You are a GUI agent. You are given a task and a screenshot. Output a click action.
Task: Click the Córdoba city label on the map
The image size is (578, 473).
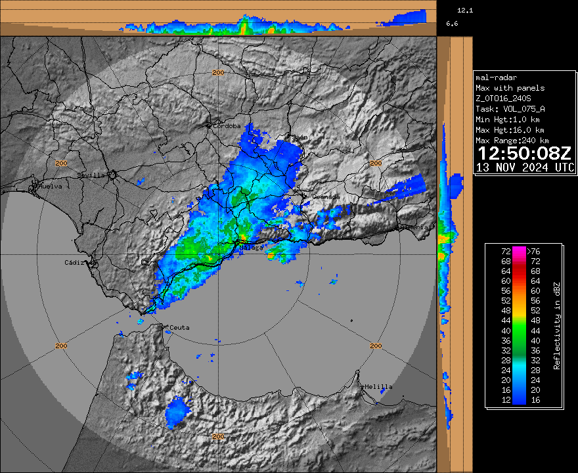tap(227, 125)
